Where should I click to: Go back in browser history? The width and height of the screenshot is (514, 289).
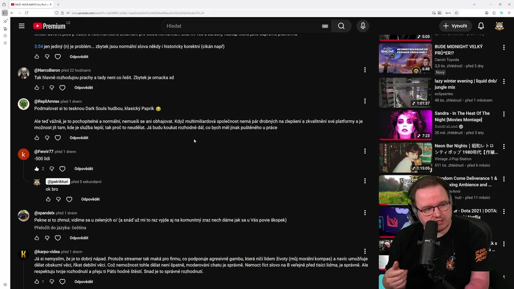click(x=12, y=13)
